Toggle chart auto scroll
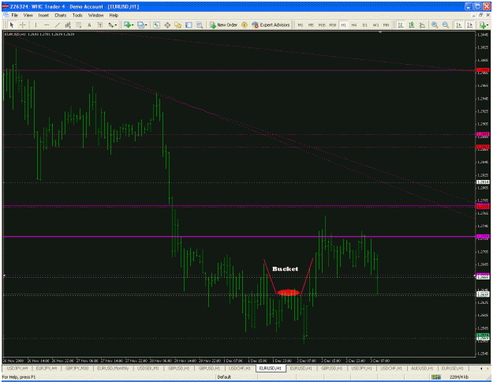Screen dimensions: 493x382 pos(459,24)
